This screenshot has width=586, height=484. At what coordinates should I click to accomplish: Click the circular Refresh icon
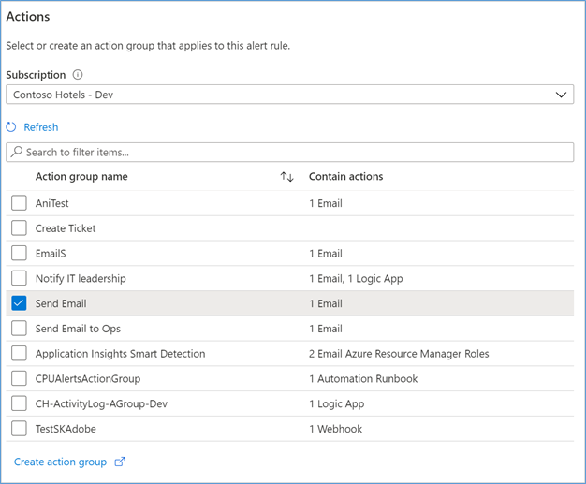[x=11, y=127]
